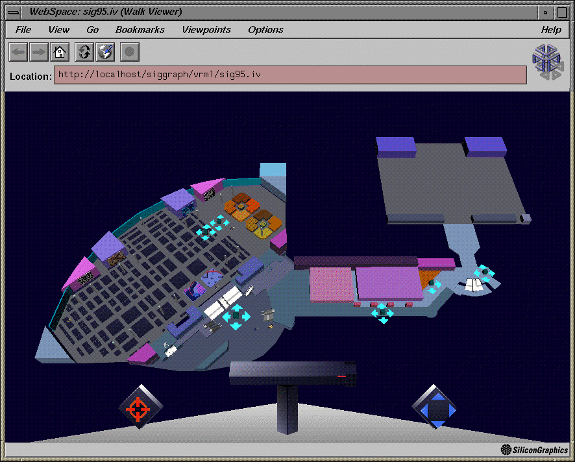Activate the red Seek target crosshair control

point(138,407)
